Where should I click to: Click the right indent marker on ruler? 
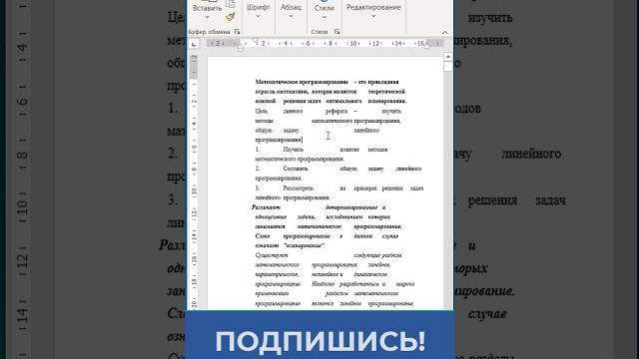(427, 46)
